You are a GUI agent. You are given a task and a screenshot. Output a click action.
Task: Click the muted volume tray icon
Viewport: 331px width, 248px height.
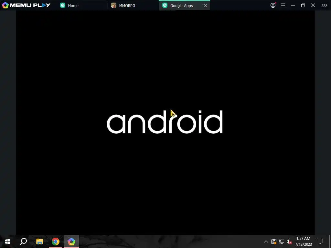(289, 242)
